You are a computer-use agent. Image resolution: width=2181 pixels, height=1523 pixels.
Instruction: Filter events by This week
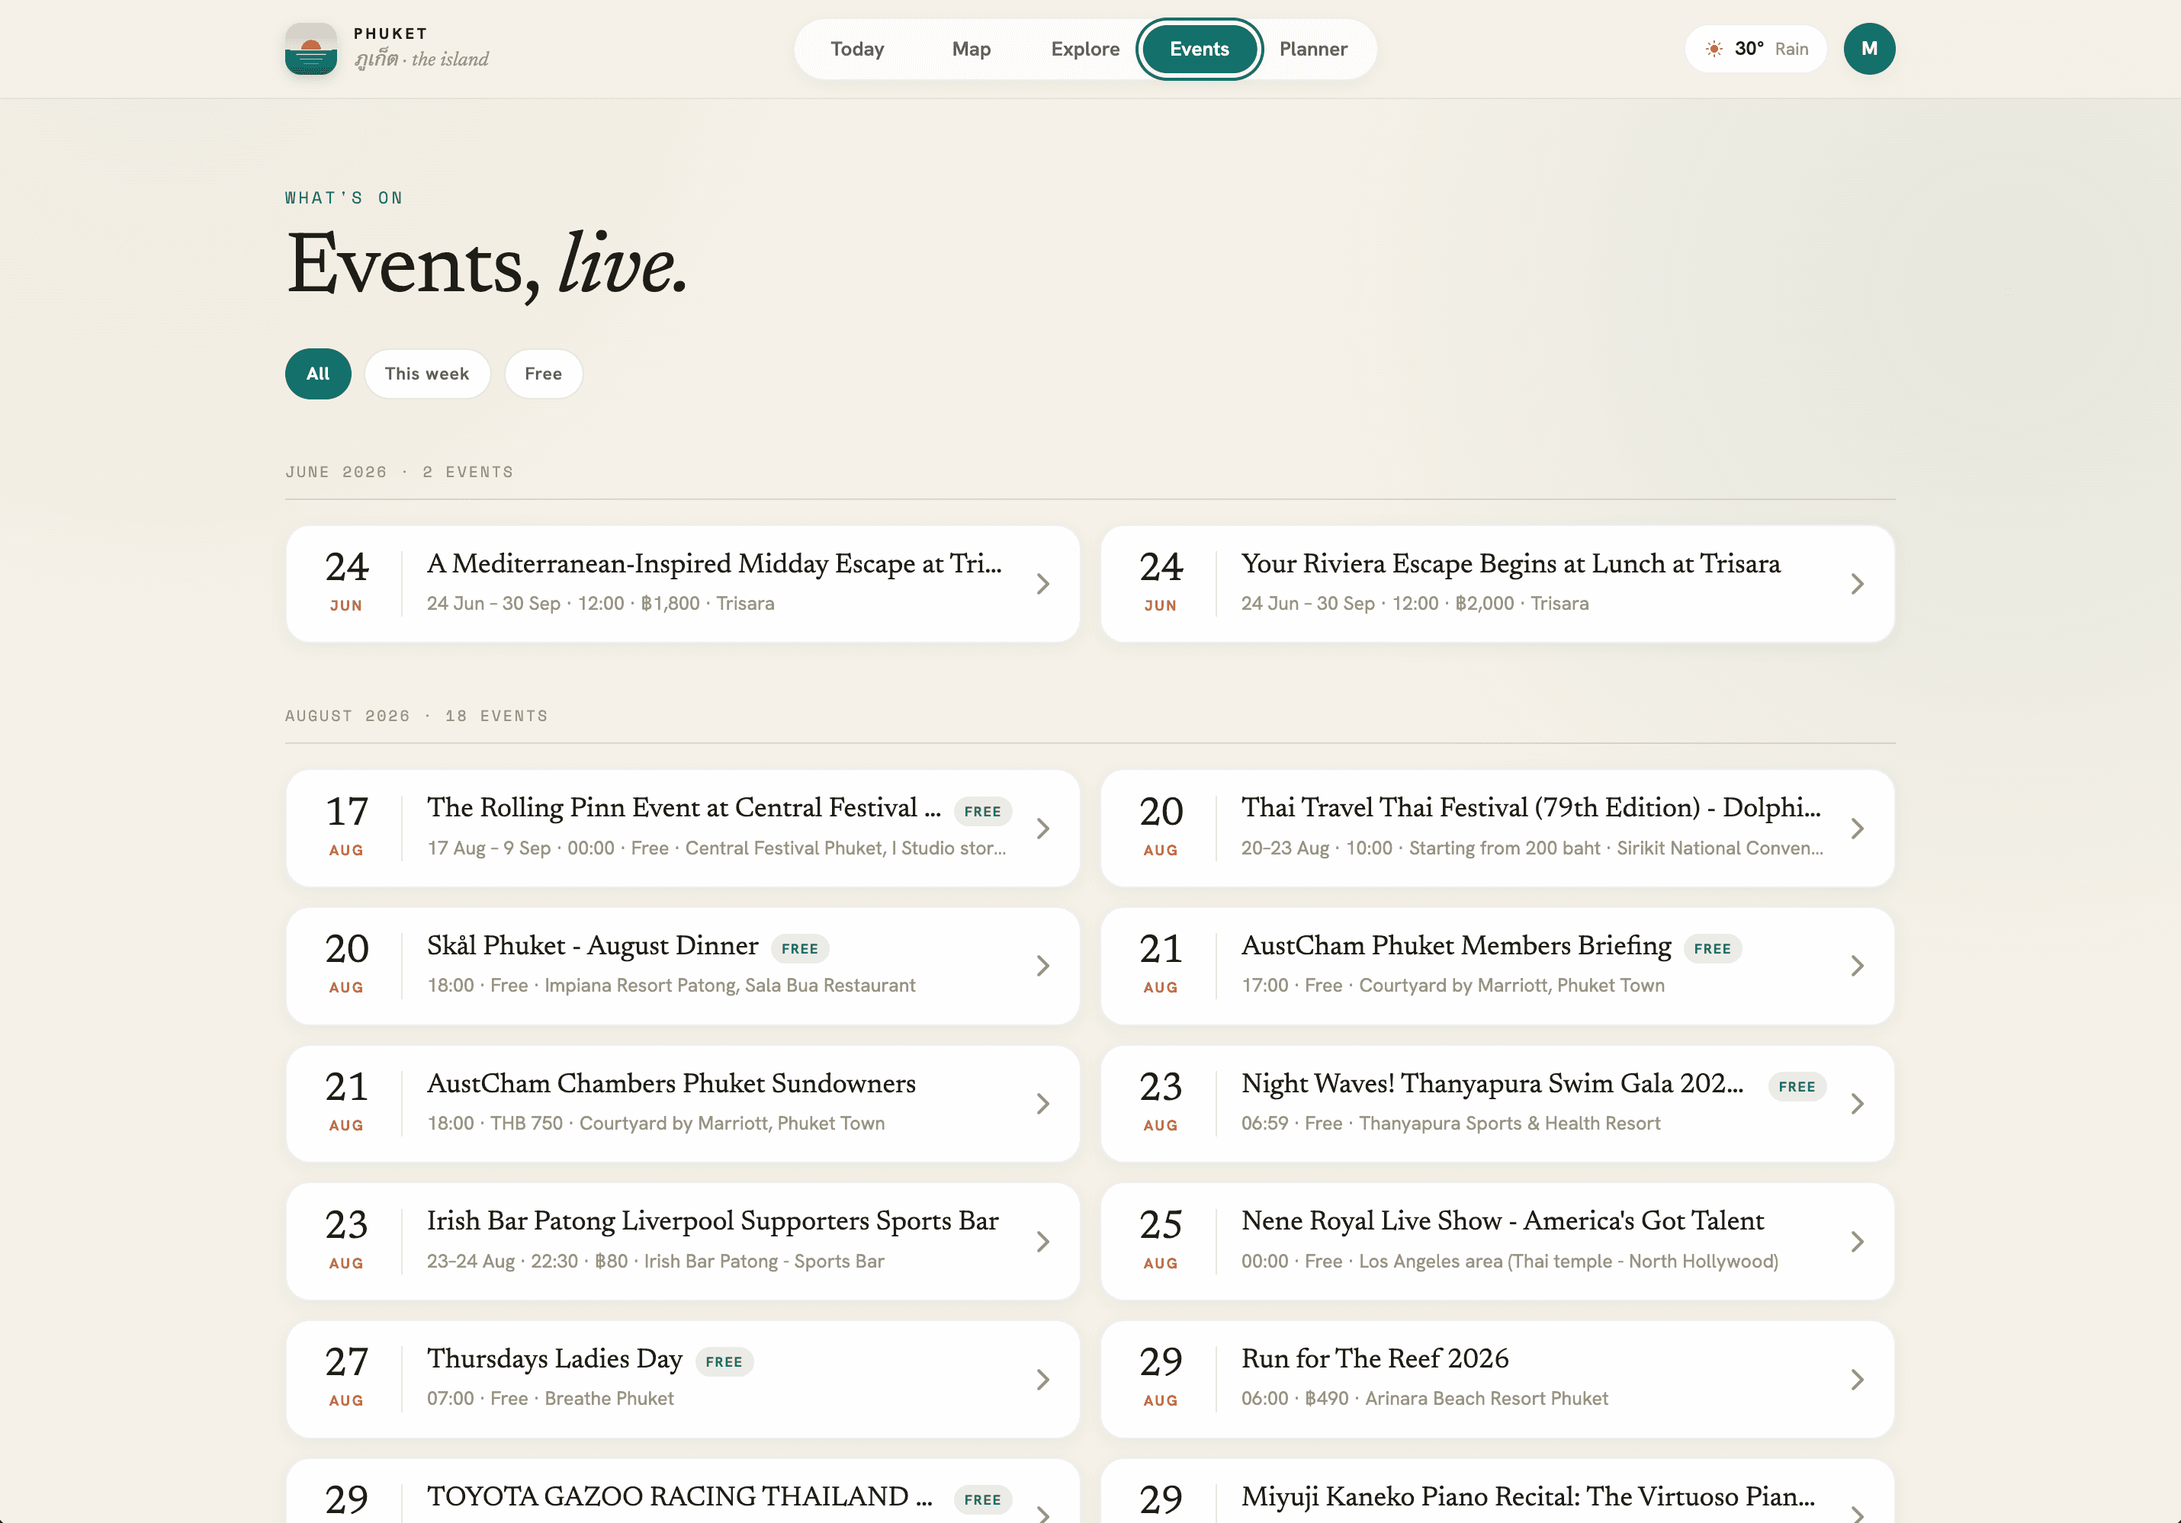426,374
